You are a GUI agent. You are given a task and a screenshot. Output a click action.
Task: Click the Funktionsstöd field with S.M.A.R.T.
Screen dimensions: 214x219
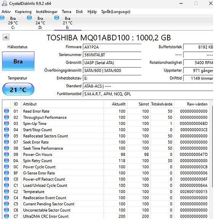(x=148, y=94)
